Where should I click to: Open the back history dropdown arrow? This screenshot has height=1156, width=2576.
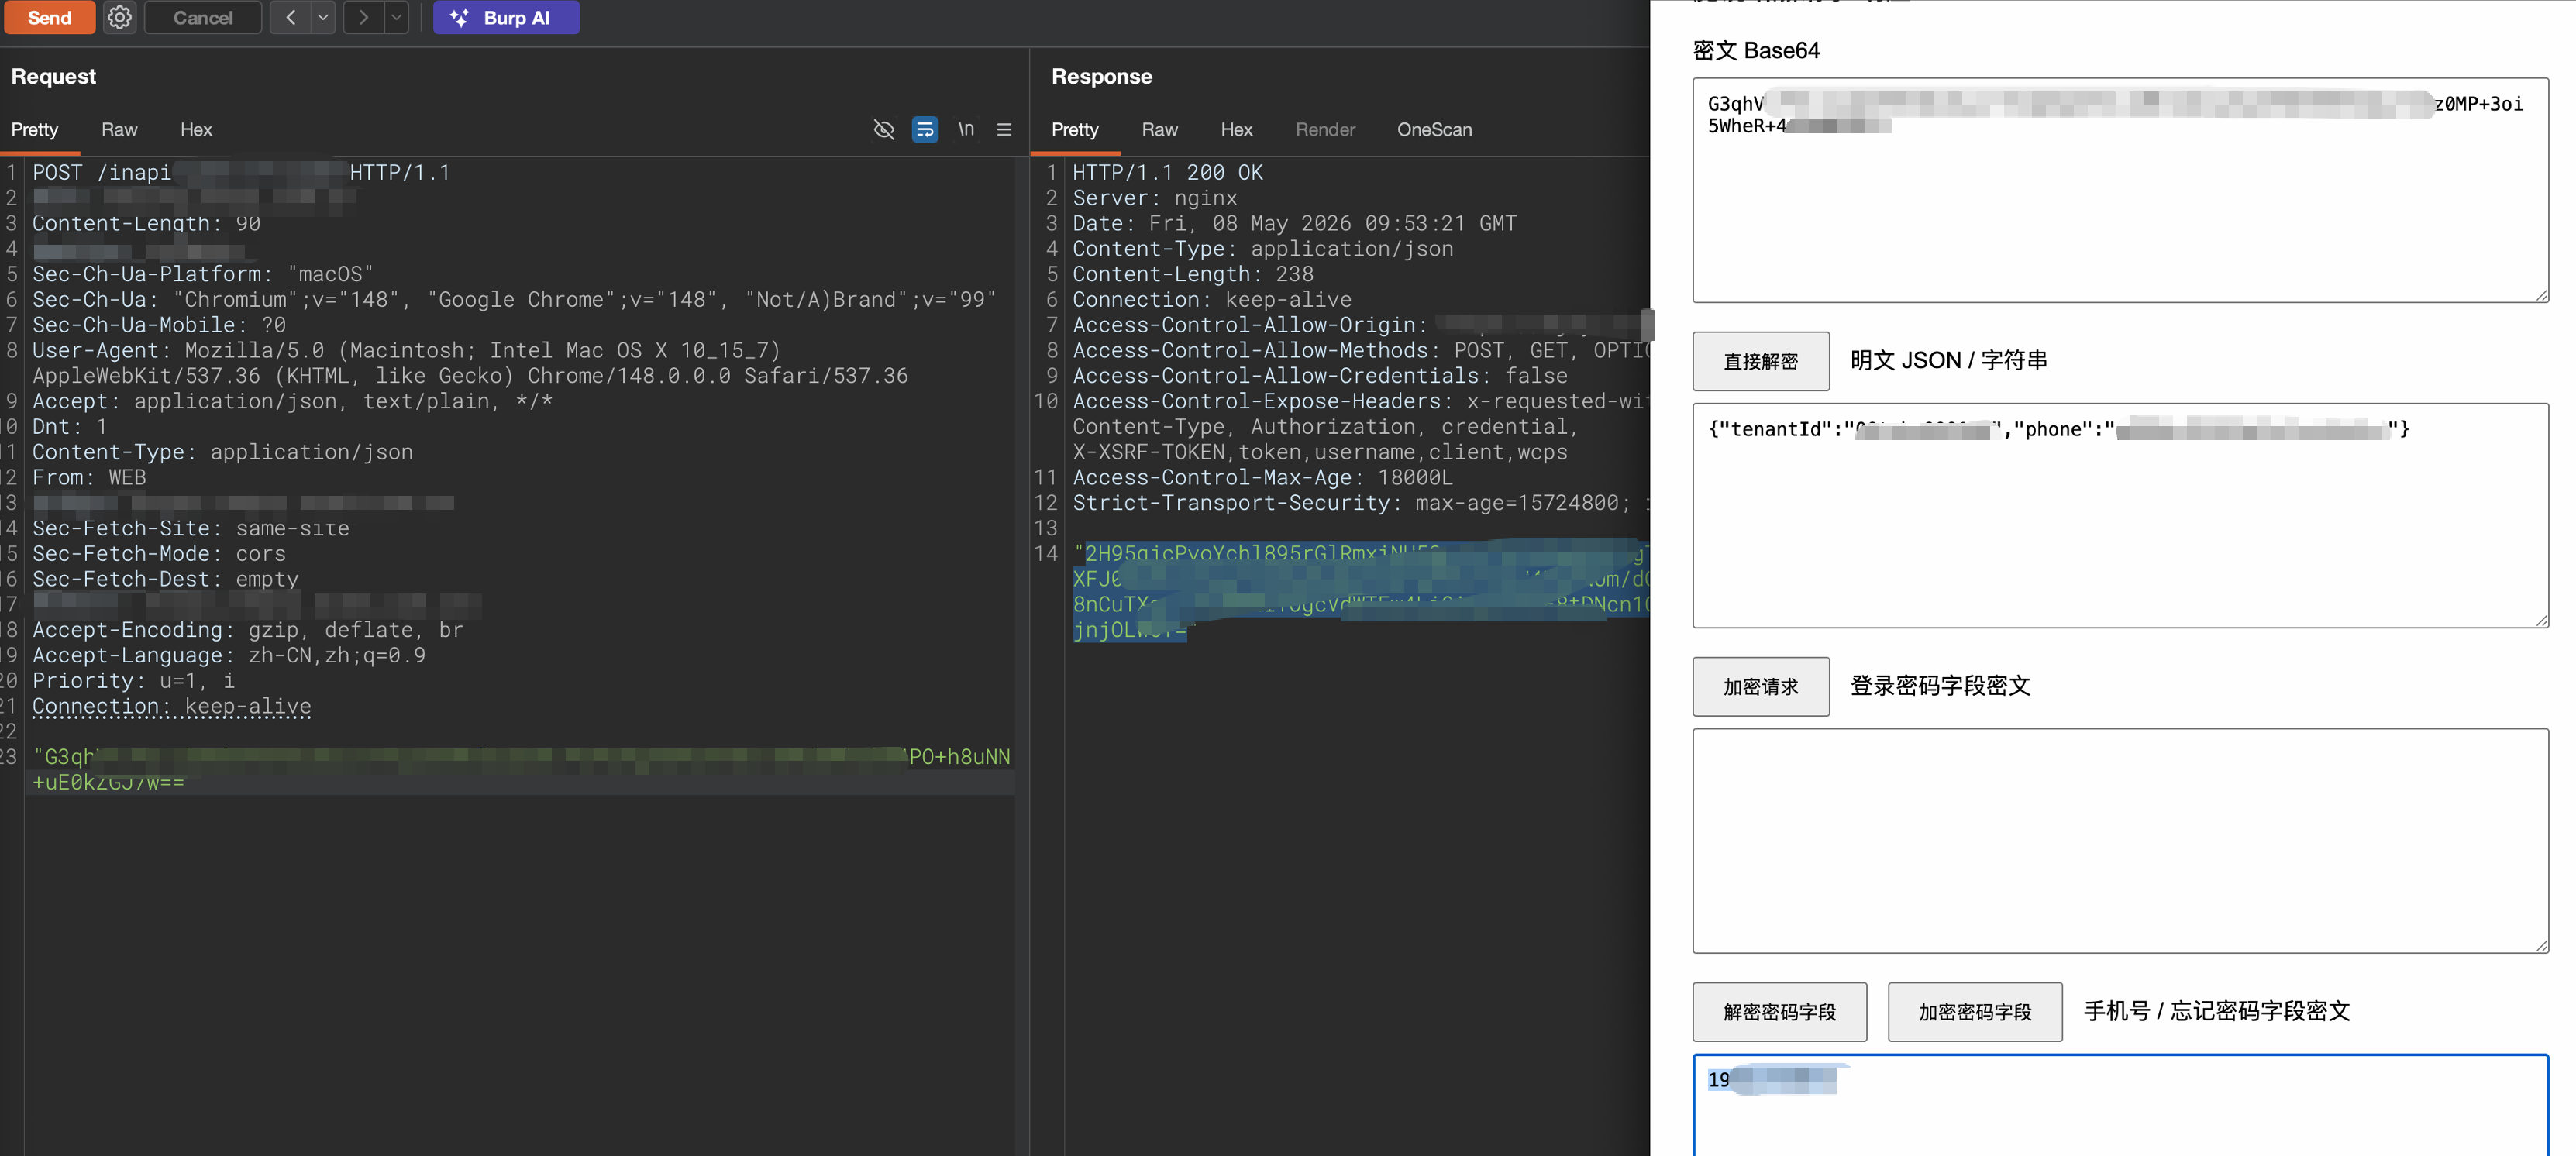(x=323, y=17)
